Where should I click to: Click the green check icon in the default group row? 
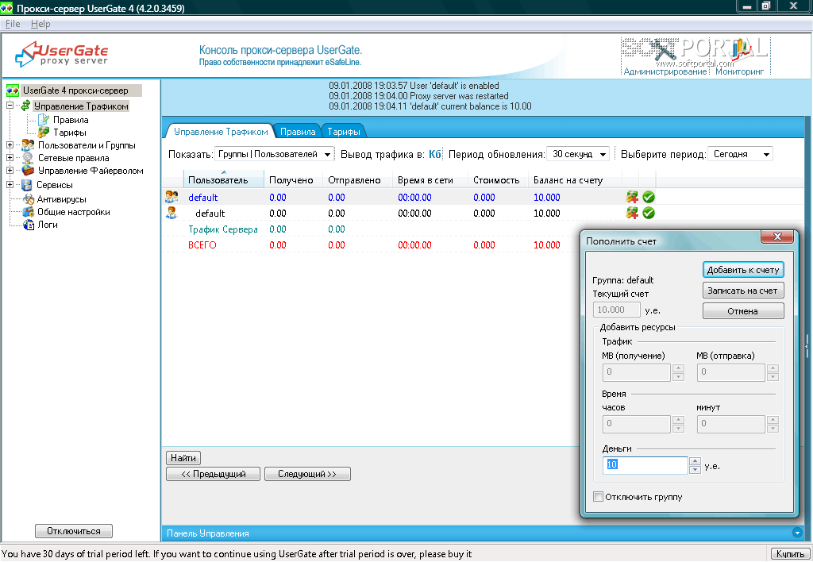click(649, 197)
